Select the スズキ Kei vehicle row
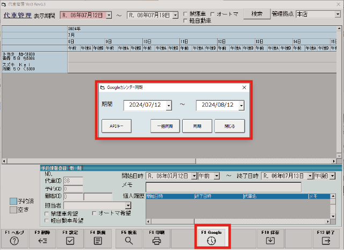 tap(34, 67)
